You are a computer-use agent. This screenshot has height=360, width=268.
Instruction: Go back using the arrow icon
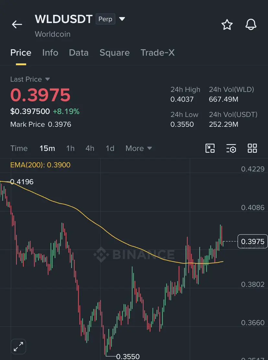tap(17, 24)
